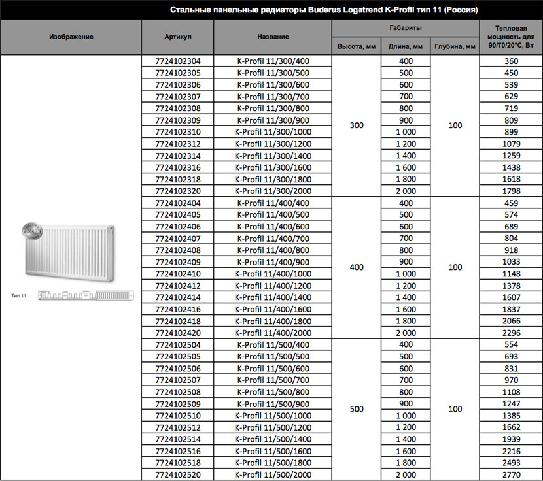Click the Тип 11 label beside diagram
Viewport: 543px width, 481px height.
pyautogui.click(x=19, y=296)
